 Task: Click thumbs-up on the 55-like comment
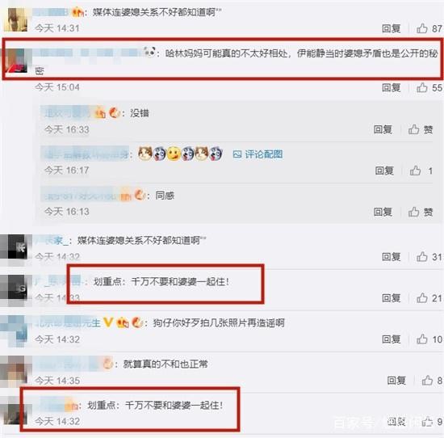[x=422, y=87]
